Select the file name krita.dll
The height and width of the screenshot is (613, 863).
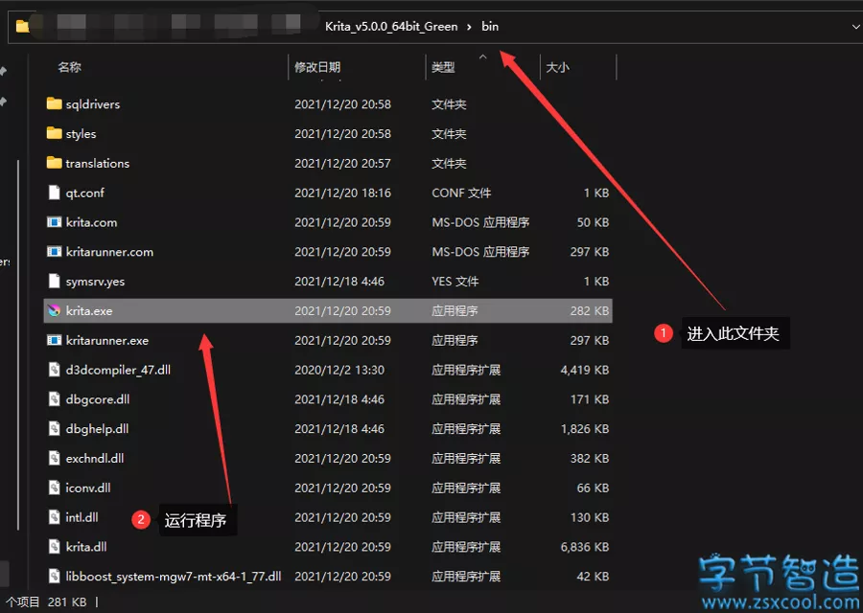86,547
